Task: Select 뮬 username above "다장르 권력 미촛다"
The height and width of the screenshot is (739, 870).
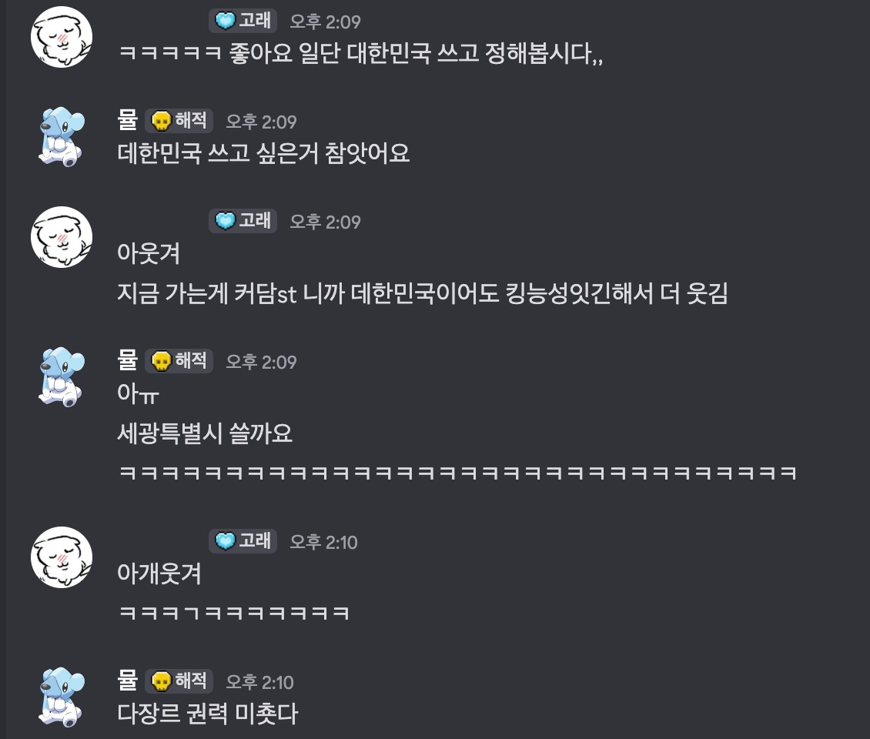Action: pos(127,681)
